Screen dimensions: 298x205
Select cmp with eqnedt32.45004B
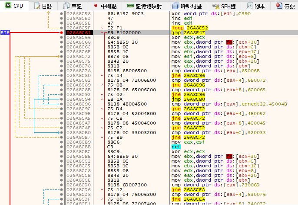click(229, 104)
